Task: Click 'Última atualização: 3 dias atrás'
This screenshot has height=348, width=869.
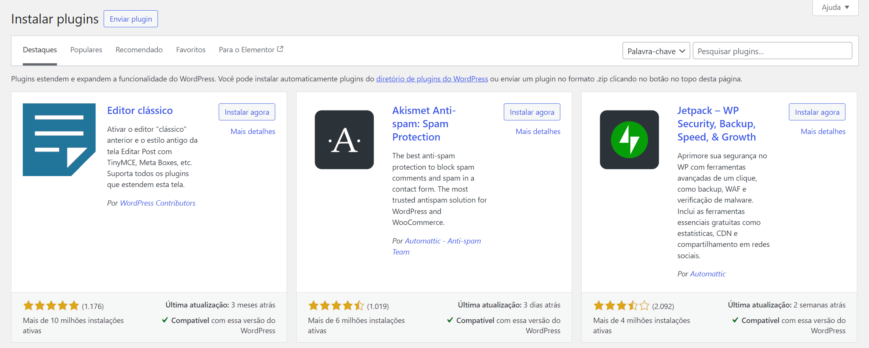Action: (x=509, y=305)
